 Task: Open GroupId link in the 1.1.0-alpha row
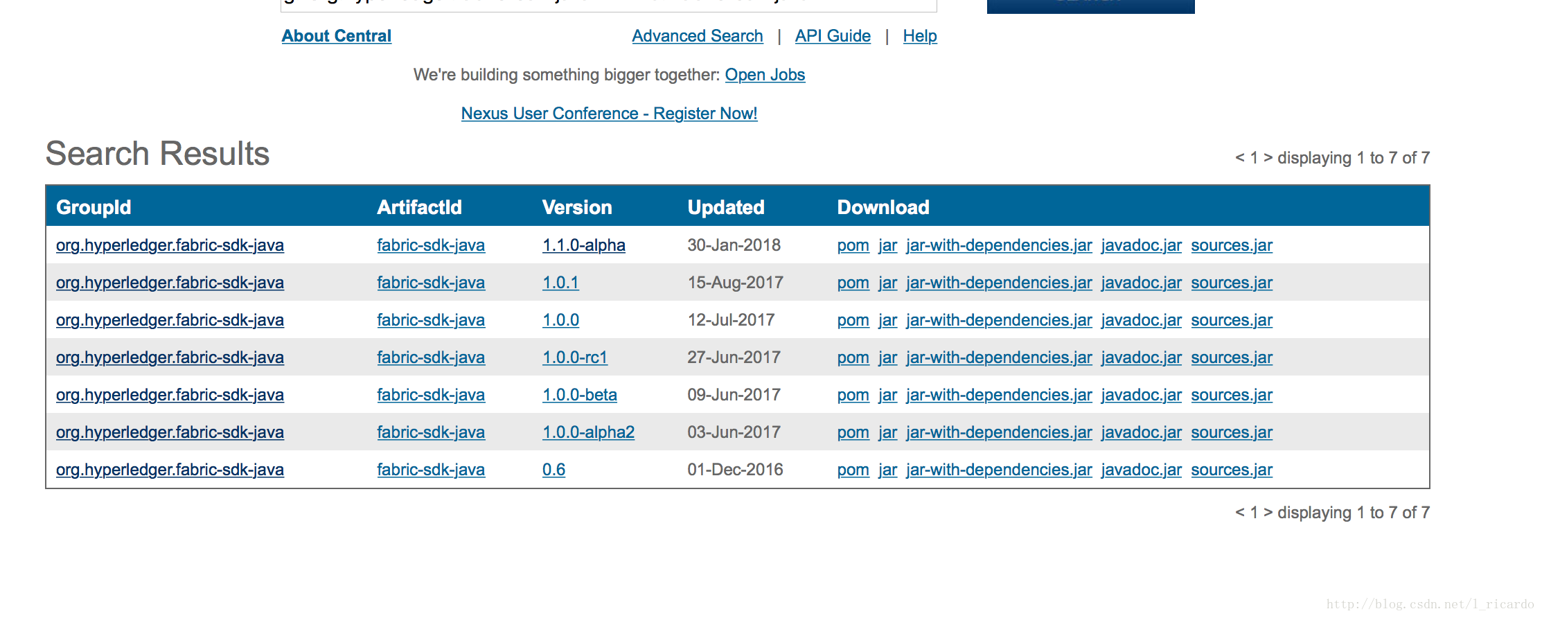tap(170, 245)
